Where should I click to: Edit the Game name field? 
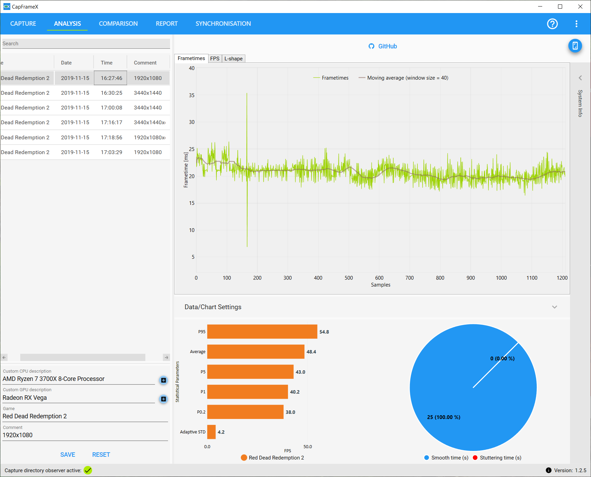click(x=85, y=416)
